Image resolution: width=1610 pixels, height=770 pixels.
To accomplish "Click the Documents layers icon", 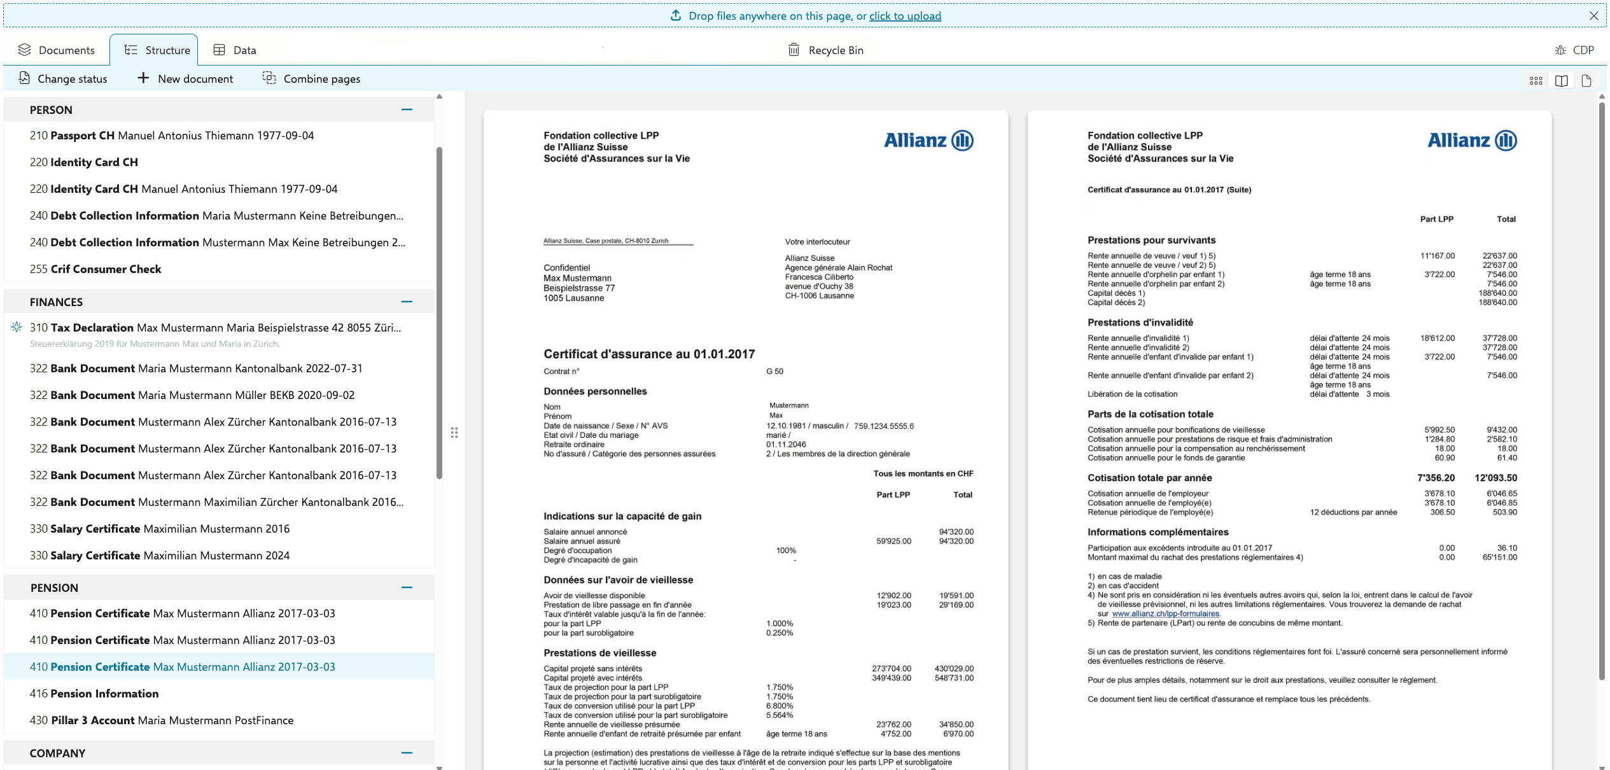I will [x=24, y=50].
